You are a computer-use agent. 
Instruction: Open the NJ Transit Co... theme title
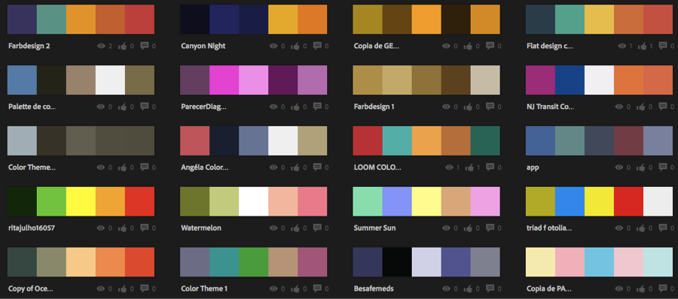(x=551, y=106)
